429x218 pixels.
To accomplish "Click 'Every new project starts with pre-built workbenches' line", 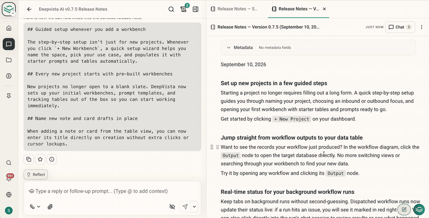I will [x=100, y=74].
